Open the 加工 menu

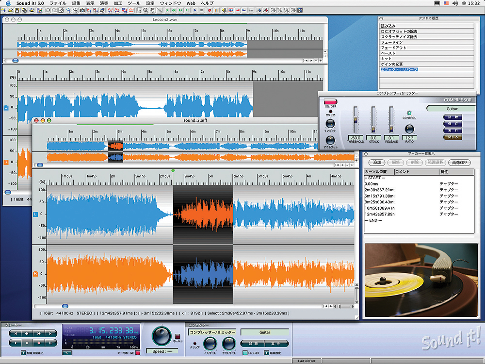pos(118,3)
